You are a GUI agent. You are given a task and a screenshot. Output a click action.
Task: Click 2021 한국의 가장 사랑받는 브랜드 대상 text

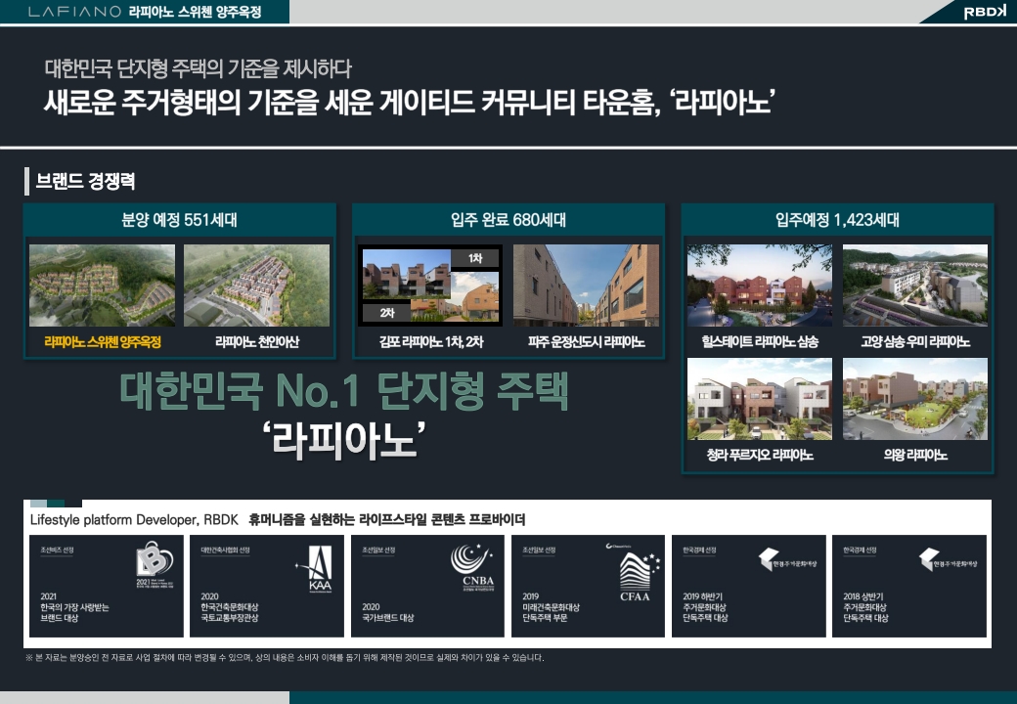tap(74, 607)
